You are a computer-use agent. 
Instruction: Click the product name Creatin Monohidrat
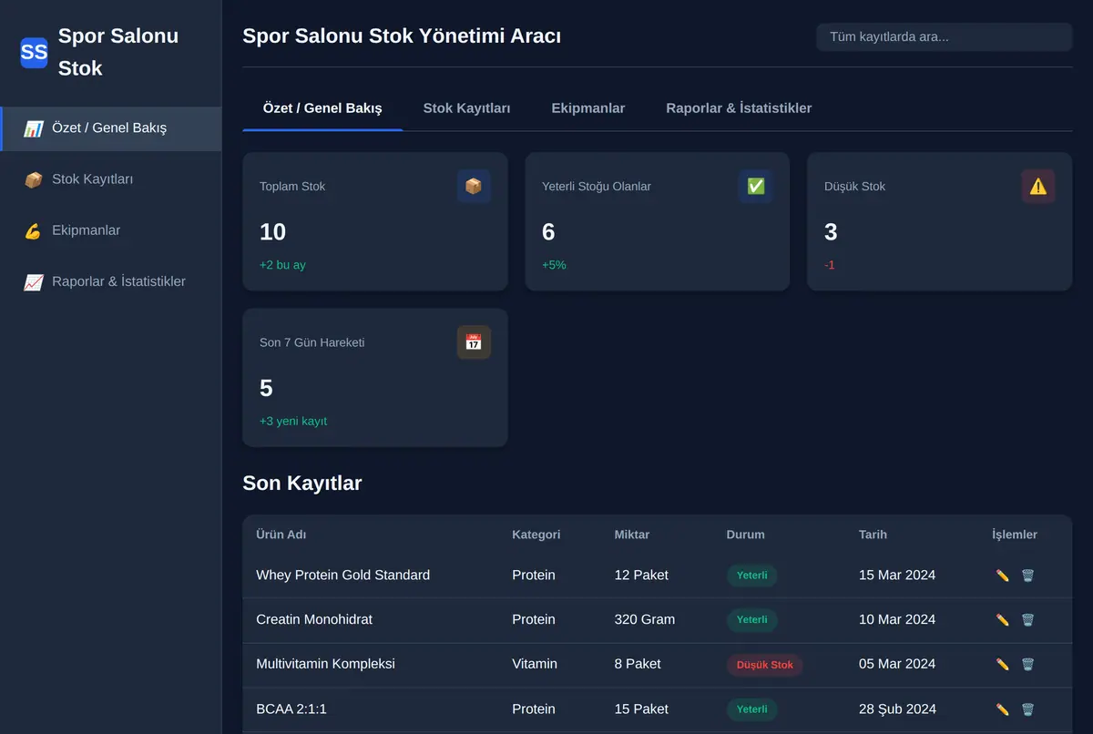[314, 620]
